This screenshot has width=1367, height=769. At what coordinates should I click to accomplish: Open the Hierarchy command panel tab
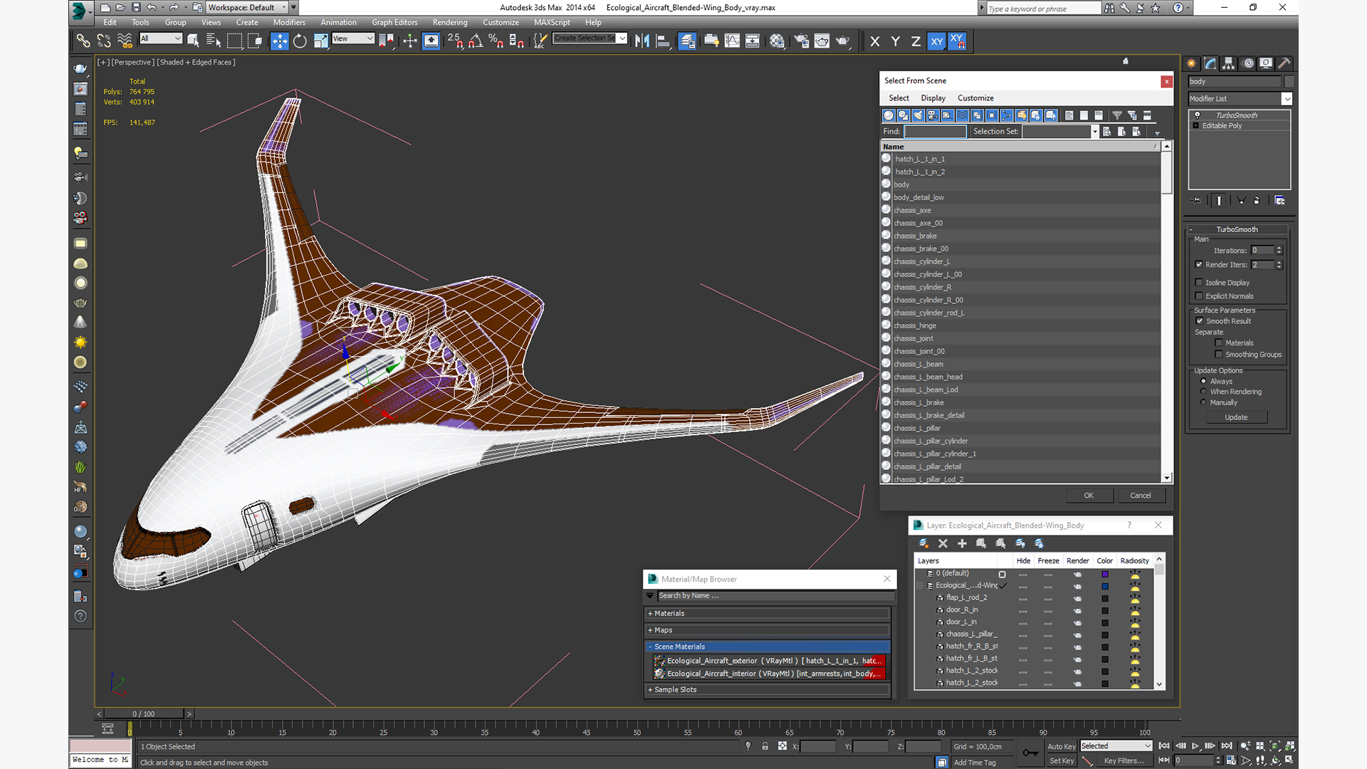(x=1228, y=63)
